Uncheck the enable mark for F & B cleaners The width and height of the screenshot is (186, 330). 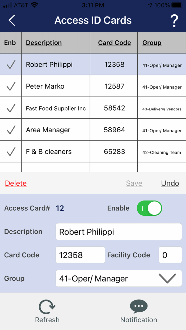[x=11, y=151]
